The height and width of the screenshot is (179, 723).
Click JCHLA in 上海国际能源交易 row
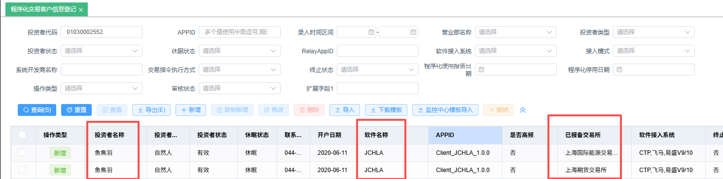[374, 152]
